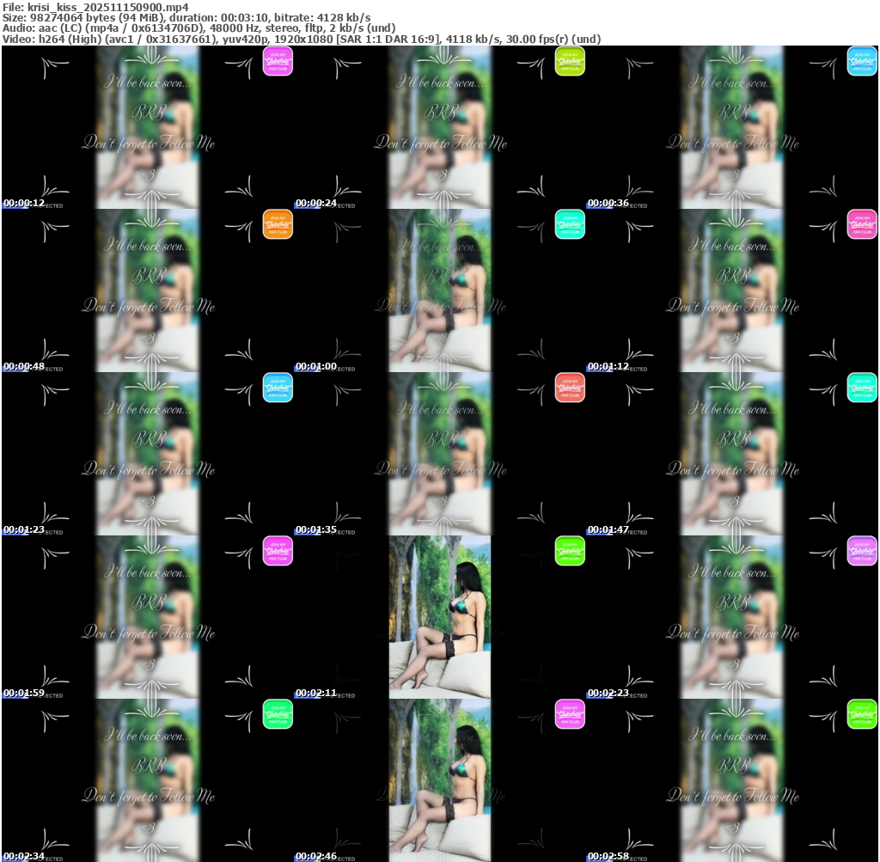Open the thumbnail frame stamped 00:01:35
880x862 pixels.
440,454
